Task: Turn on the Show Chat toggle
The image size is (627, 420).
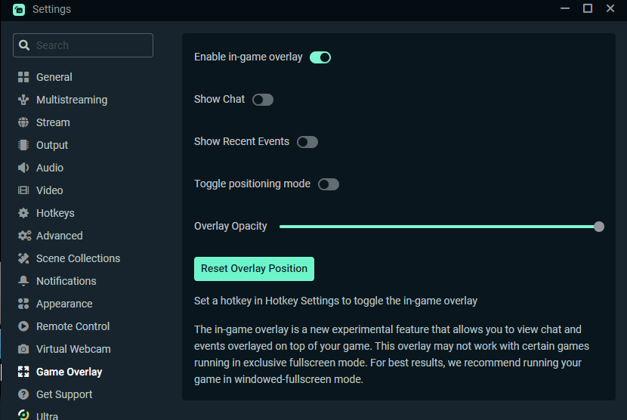Action: click(263, 100)
